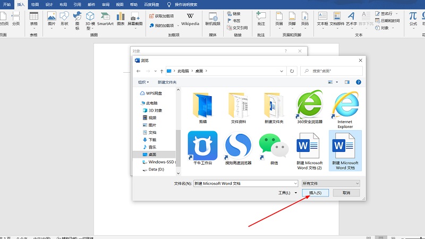Open the dialog help question mark icon
This screenshot has width=425, height=239.
[x=359, y=82]
